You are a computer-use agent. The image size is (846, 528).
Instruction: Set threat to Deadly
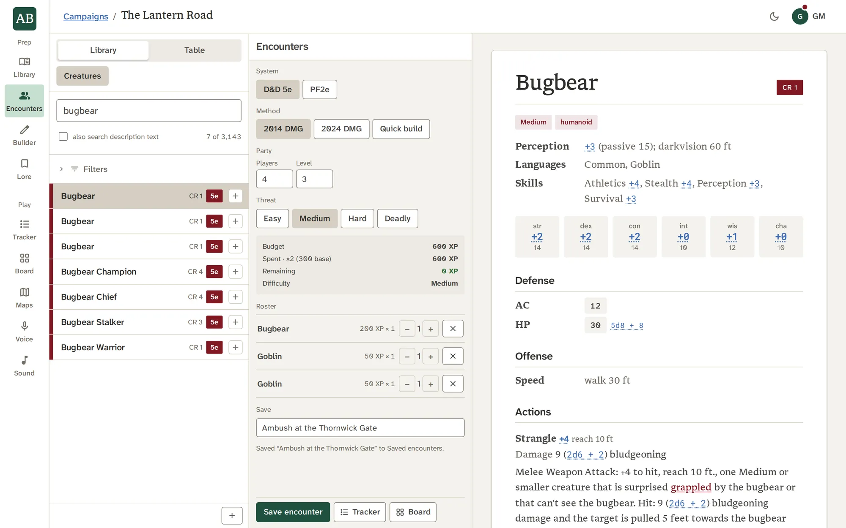click(x=397, y=218)
